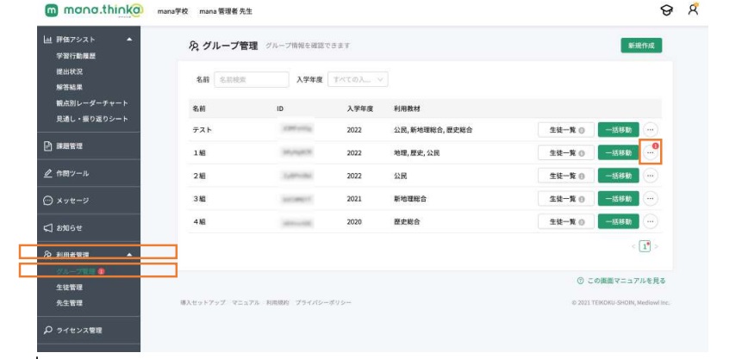742x359 pixels.
Task: Click the 新規作成 button
Action: coord(641,46)
